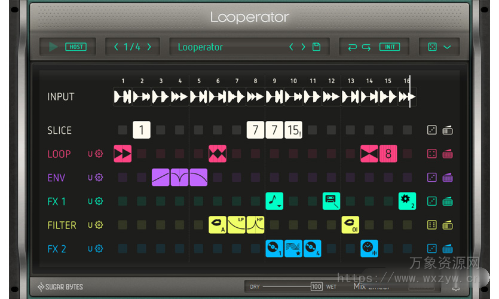
Task: Click the FX 2 step 10 waveform star cell
Action: [293, 248]
